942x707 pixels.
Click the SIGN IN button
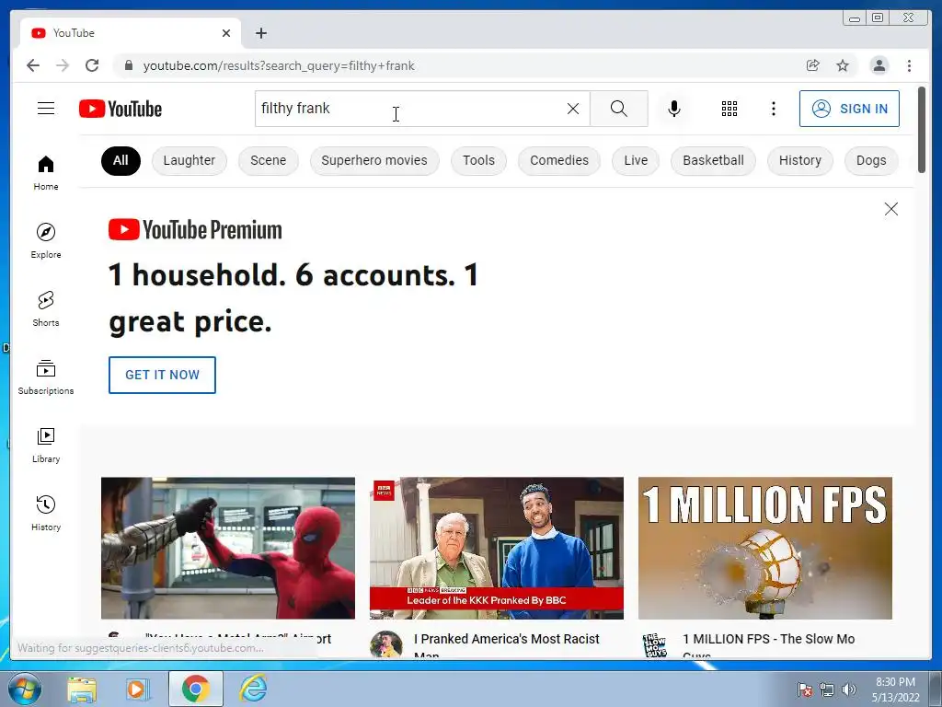click(x=849, y=109)
